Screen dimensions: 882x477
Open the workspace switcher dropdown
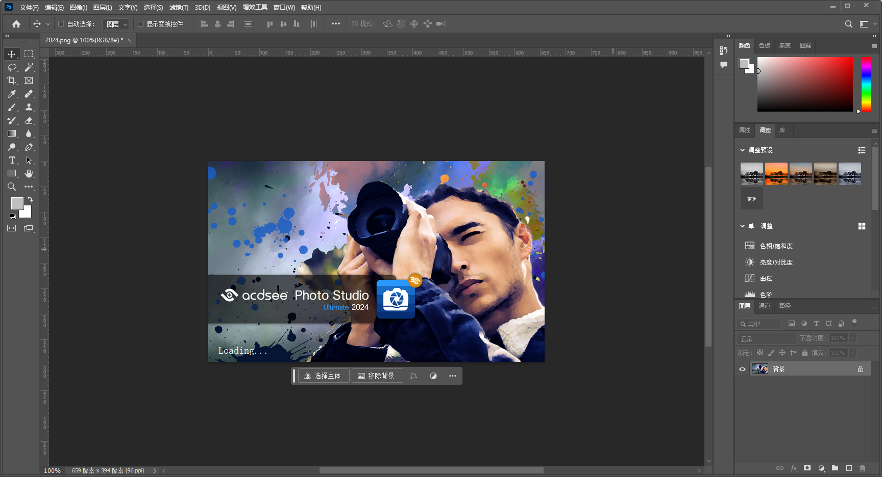coord(867,24)
